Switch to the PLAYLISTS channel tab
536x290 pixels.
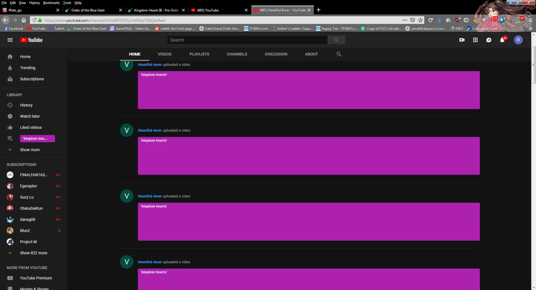pyautogui.click(x=199, y=54)
